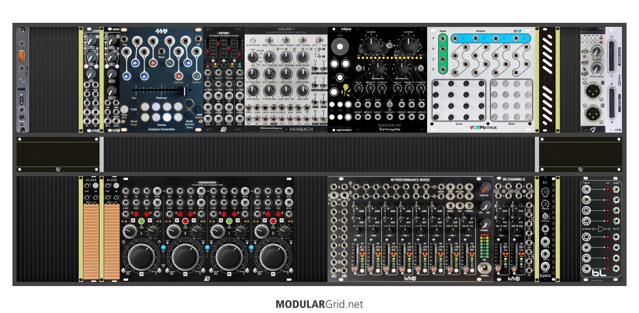Image resolution: width=639 pixels, height=313 pixels.
Task: Open the MODULARGrid.net logo link
Action: click(319, 304)
